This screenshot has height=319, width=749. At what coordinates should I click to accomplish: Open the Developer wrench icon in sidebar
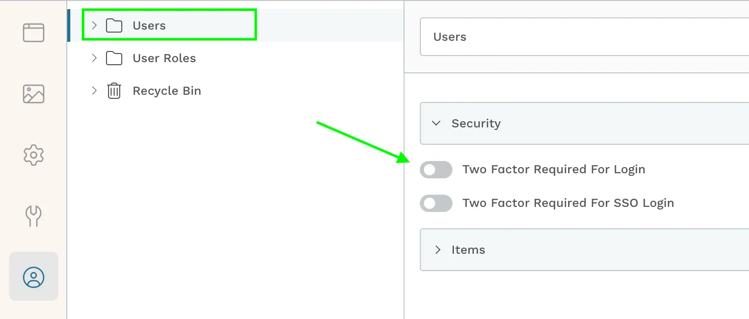34,216
